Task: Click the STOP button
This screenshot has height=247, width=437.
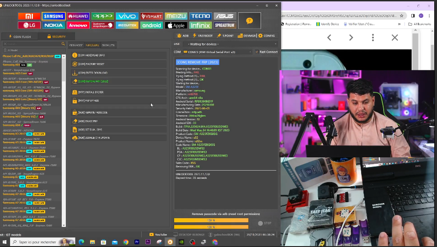Action: tap(265, 223)
